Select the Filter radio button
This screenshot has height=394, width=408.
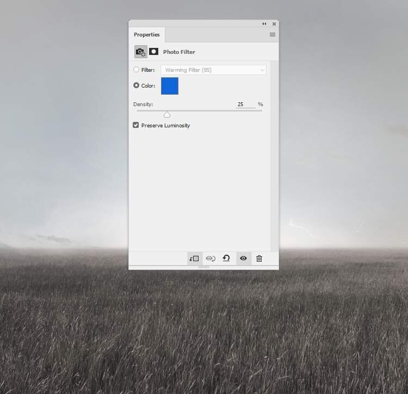tap(136, 70)
